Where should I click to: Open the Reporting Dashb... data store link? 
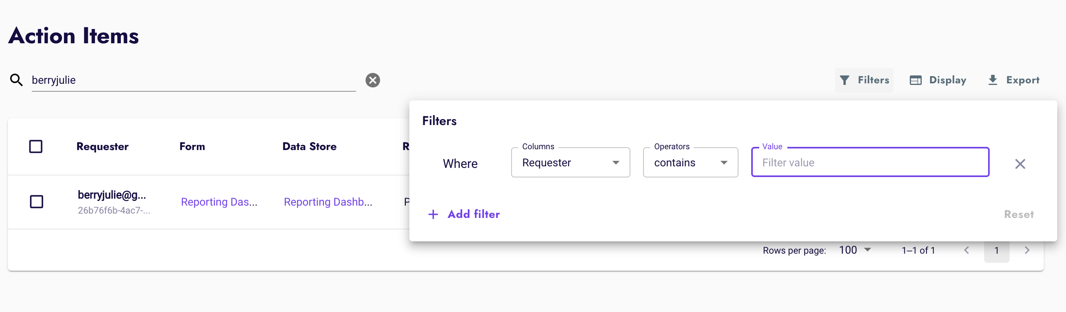click(x=328, y=202)
